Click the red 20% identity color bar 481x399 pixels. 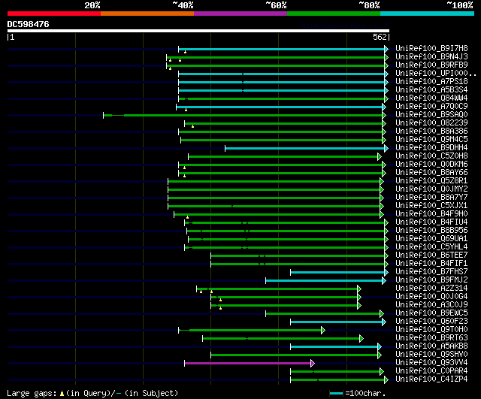pos(54,14)
